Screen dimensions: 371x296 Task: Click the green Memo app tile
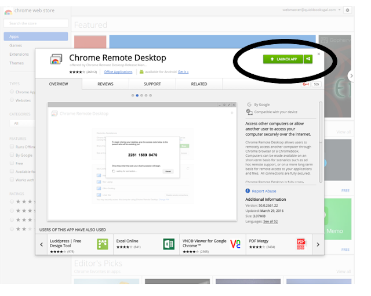coord(338,219)
